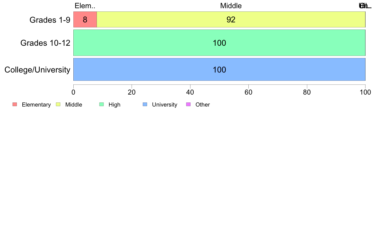Click the blue University legend swatch
This screenshot has height=232, width=374.
[145, 104]
